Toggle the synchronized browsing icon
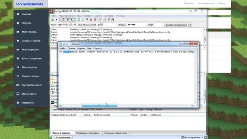The width and height of the screenshot is (247, 139). click(109, 20)
